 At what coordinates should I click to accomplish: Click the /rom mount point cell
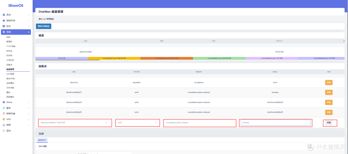275,82
